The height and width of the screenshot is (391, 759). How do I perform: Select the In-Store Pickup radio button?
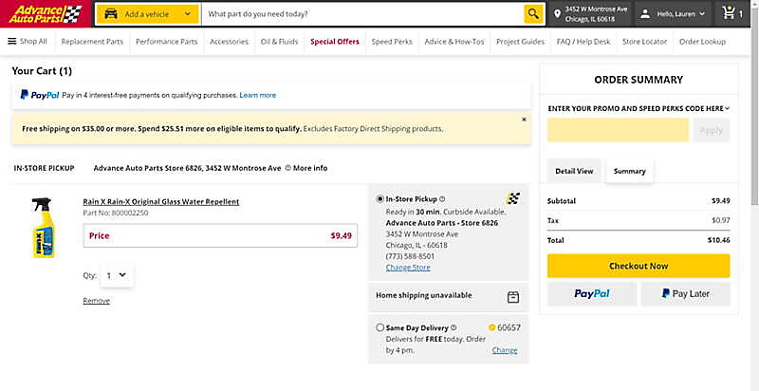(x=380, y=199)
